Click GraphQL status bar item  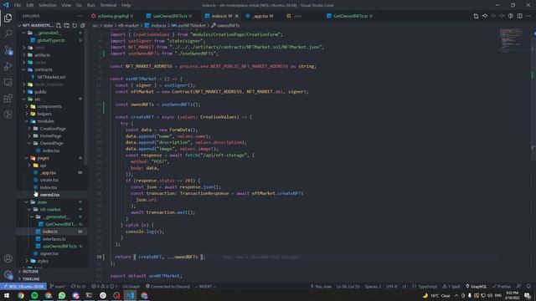[476, 286]
